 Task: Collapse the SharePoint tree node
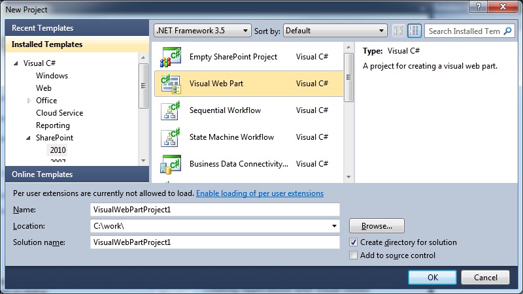[28, 138]
